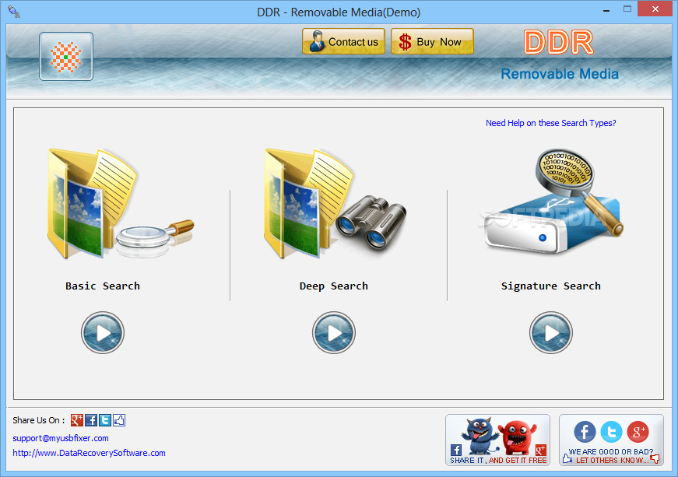The width and height of the screenshot is (678, 477).
Task: Click the Signature Search label
Action: click(551, 286)
